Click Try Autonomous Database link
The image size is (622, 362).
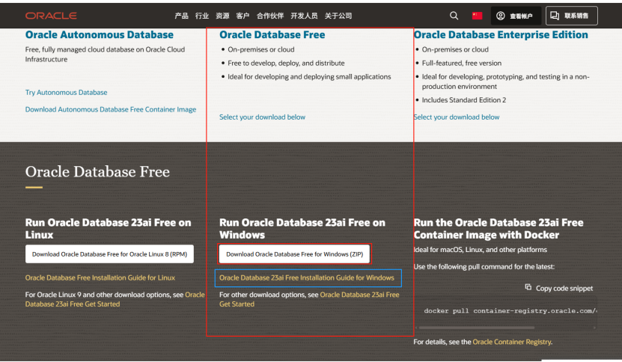tap(67, 93)
